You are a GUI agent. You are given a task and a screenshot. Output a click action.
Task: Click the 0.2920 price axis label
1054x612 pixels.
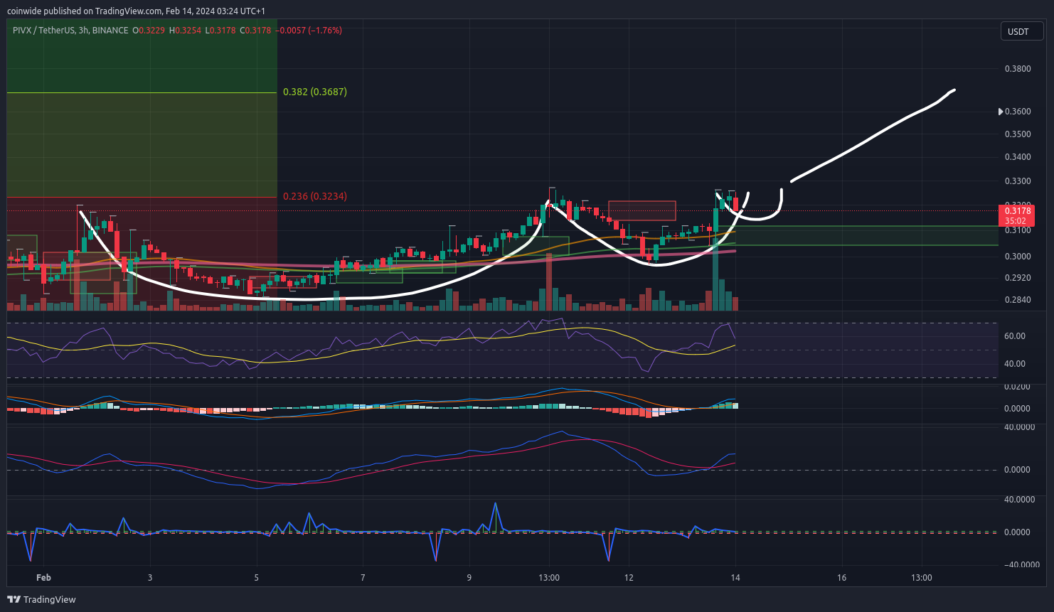pos(1017,278)
